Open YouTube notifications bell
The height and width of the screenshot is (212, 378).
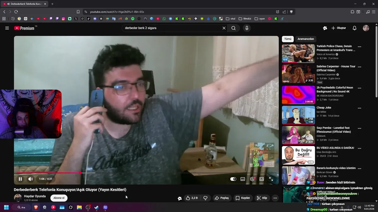pyautogui.click(x=354, y=28)
